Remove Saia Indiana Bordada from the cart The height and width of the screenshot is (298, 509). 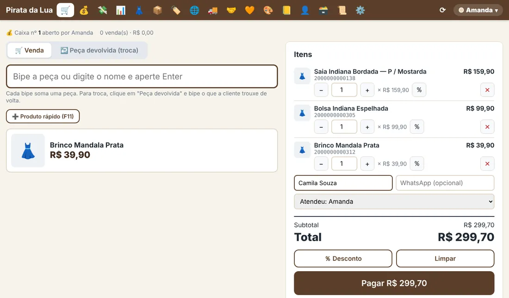(x=487, y=90)
